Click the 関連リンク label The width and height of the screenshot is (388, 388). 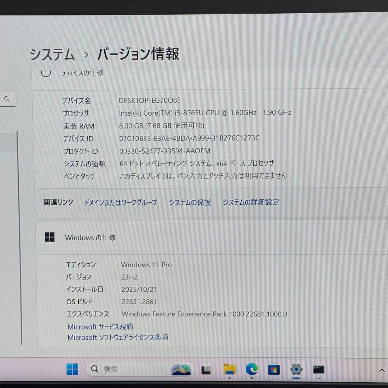pyautogui.click(x=59, y=202)
